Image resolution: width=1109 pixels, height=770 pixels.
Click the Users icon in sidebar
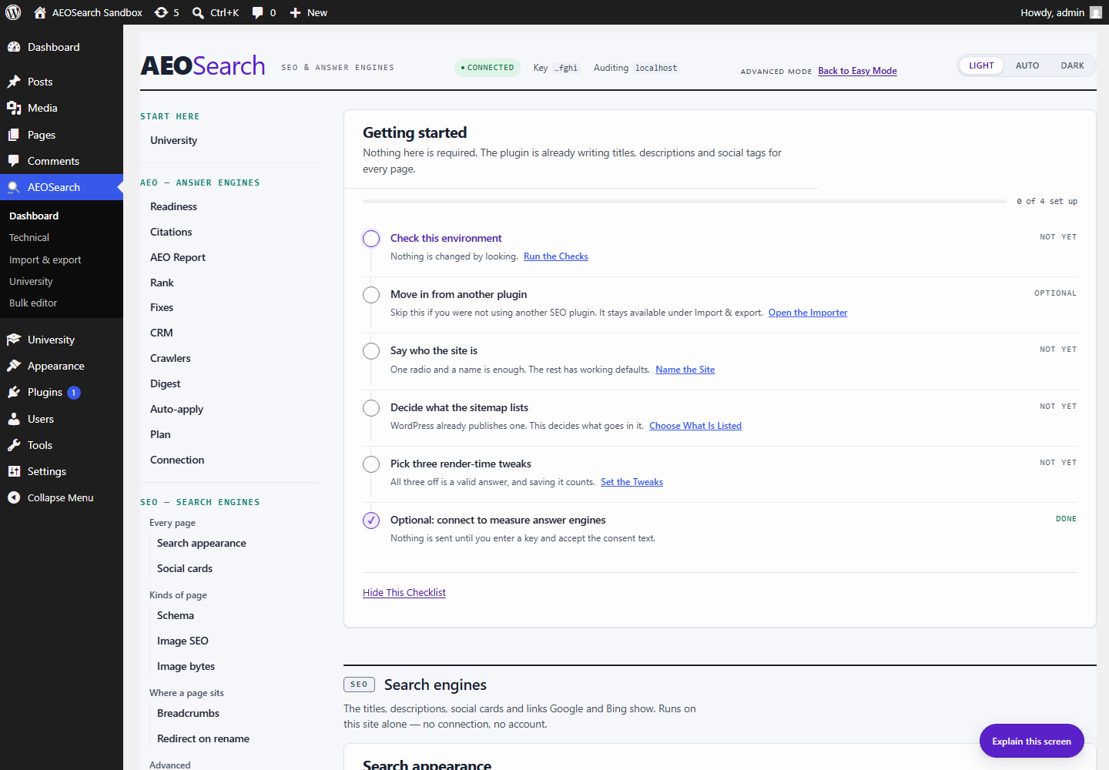pos(14,419)
